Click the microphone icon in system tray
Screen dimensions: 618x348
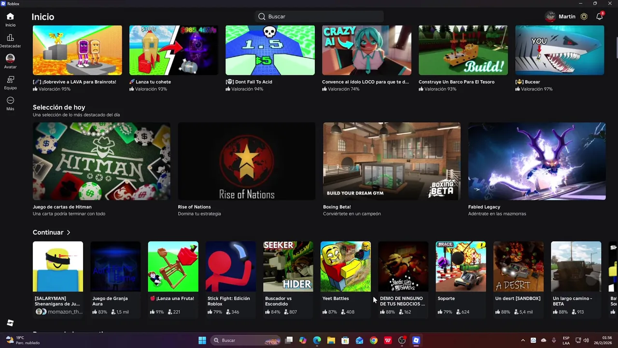[x=554, y=340]
